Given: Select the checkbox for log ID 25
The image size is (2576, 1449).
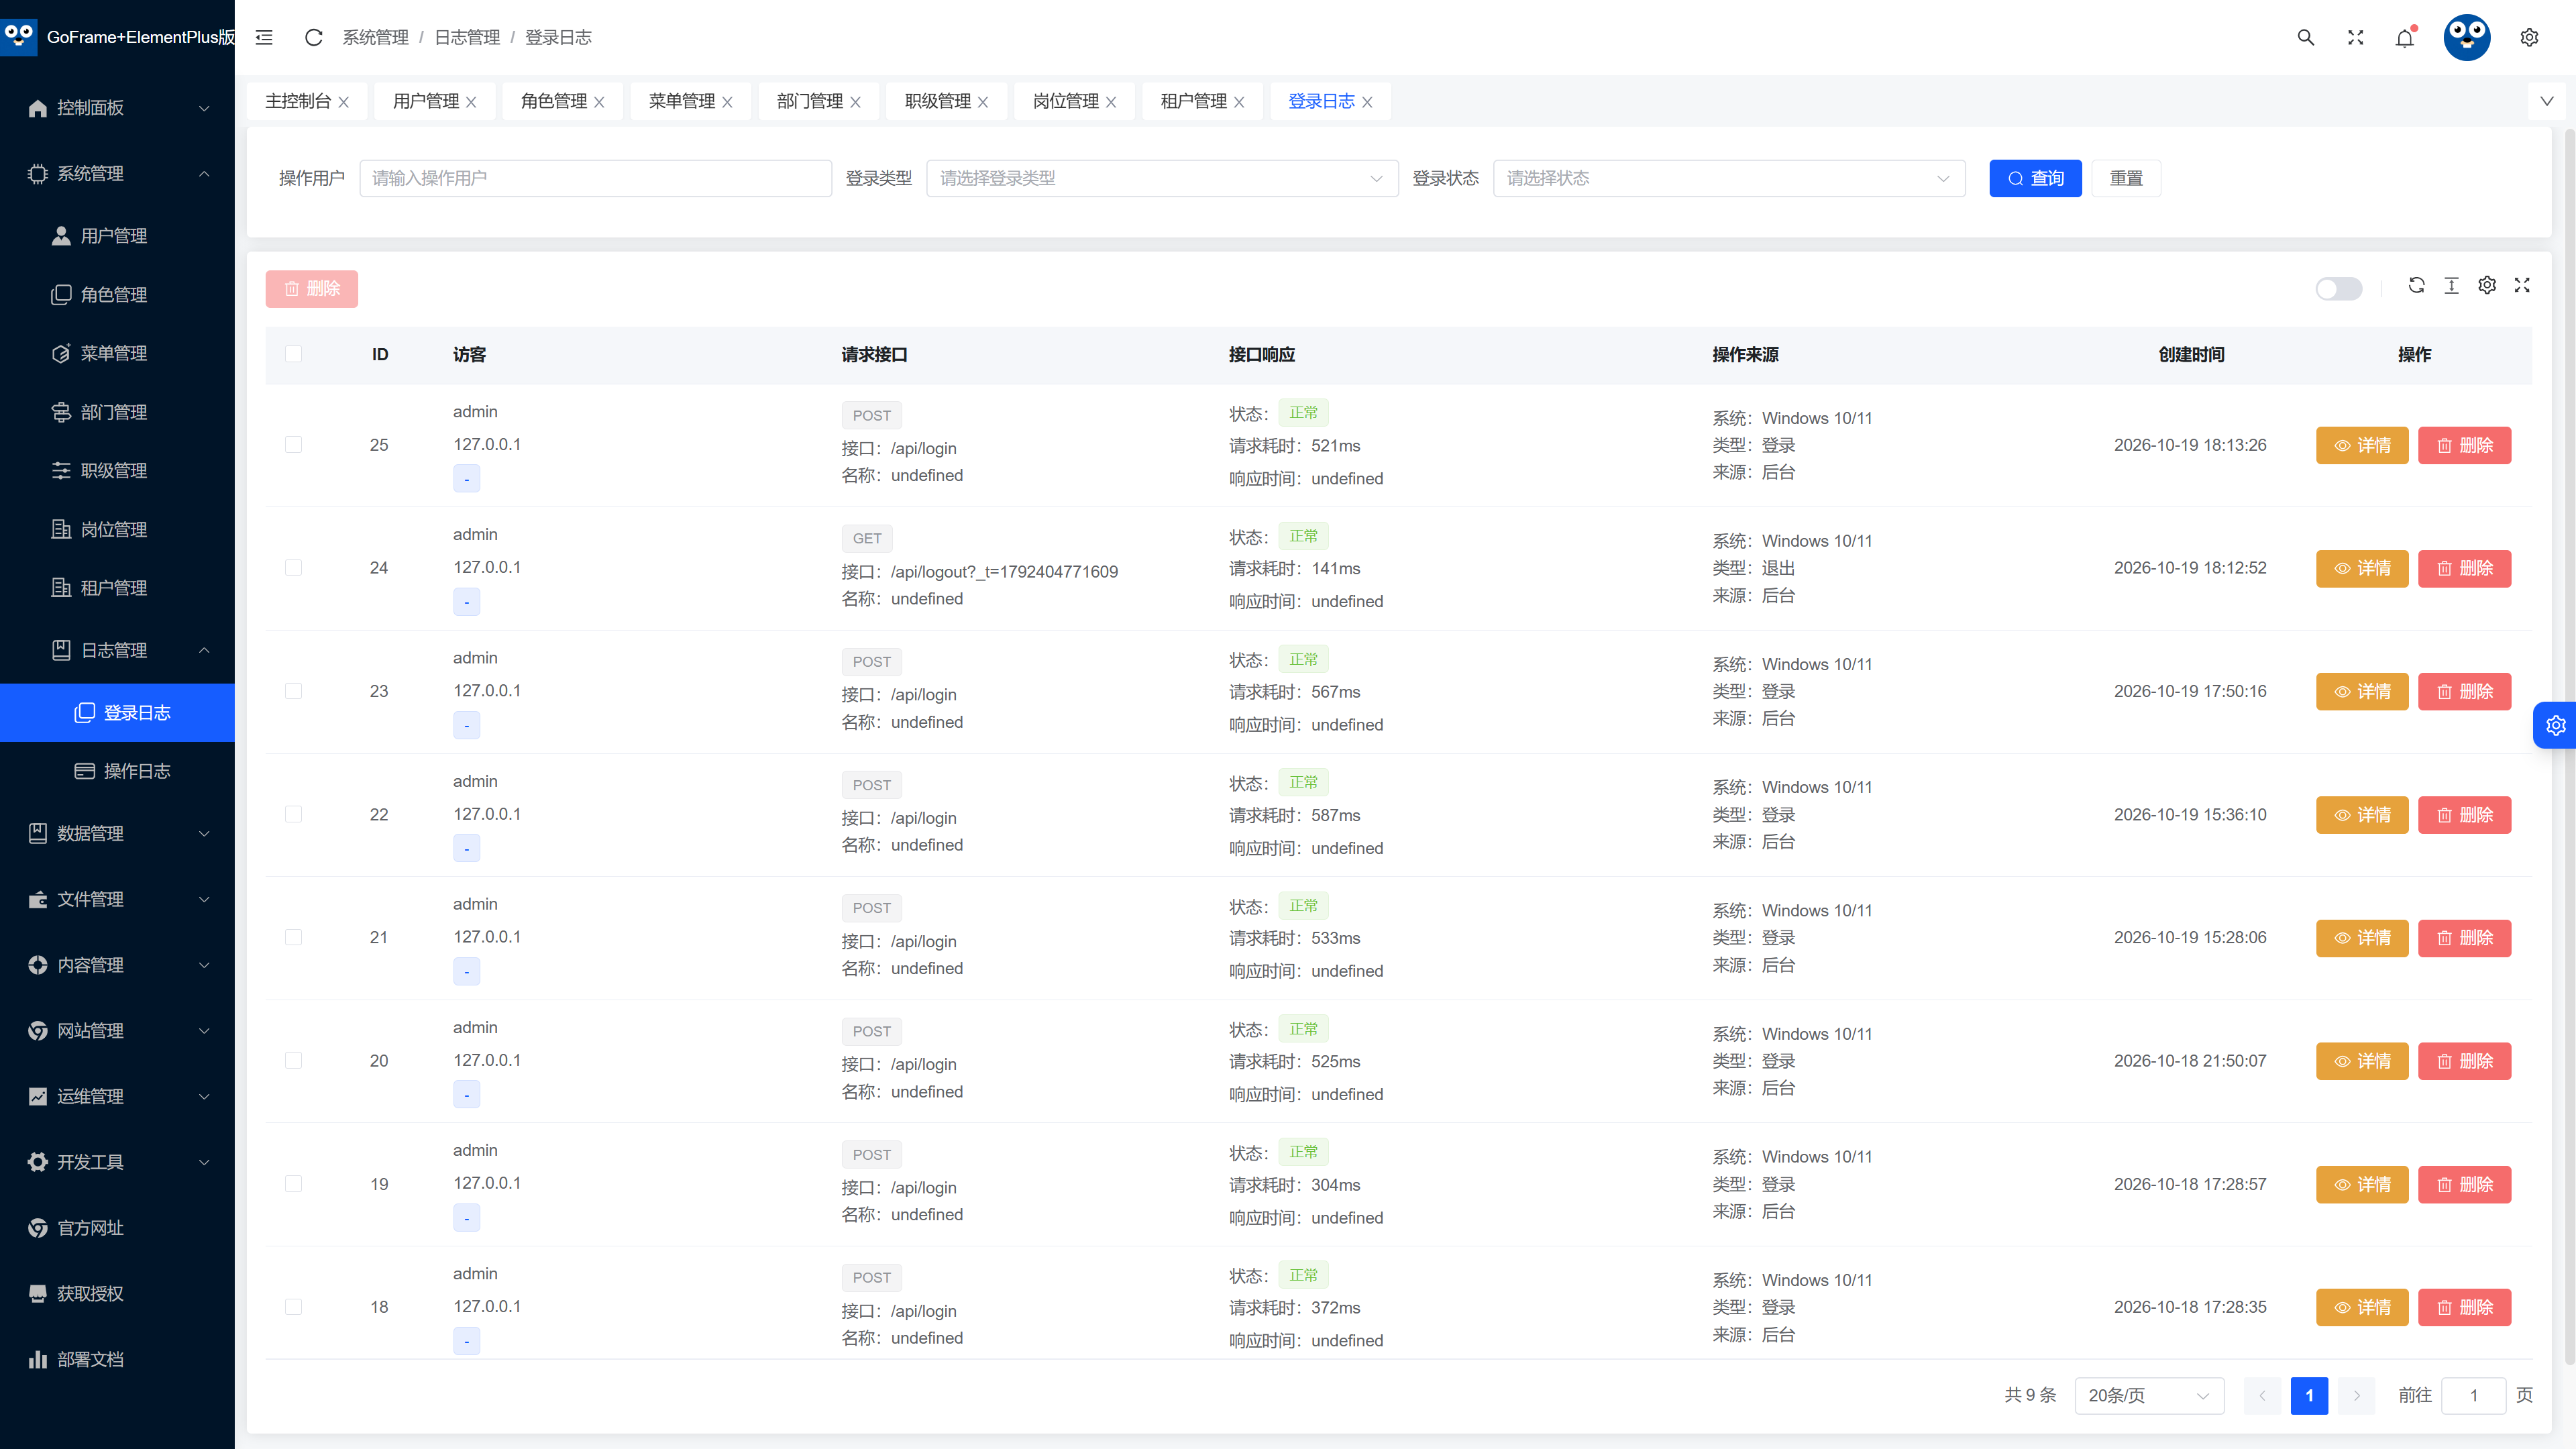Looking at the screenshot, I should coord(293,445).
